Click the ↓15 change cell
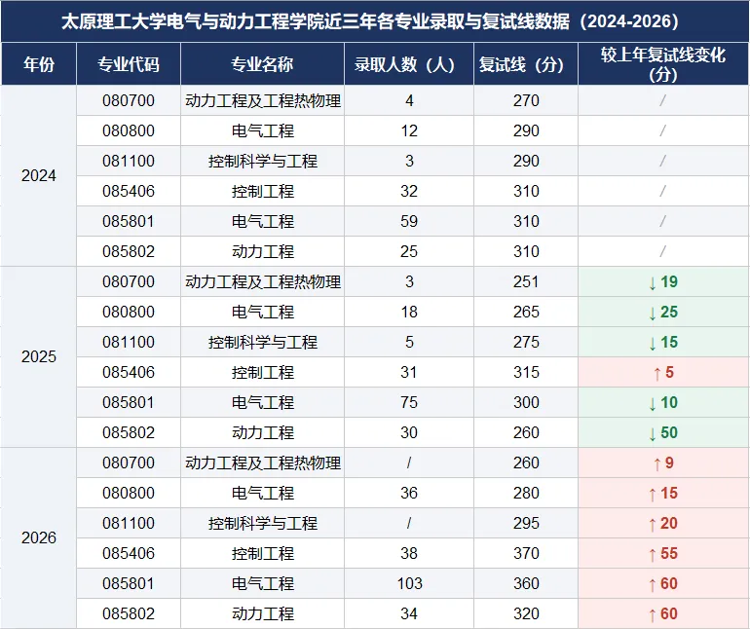The width and height of the screenshot is (750, 629). click(x=663, y=342)
